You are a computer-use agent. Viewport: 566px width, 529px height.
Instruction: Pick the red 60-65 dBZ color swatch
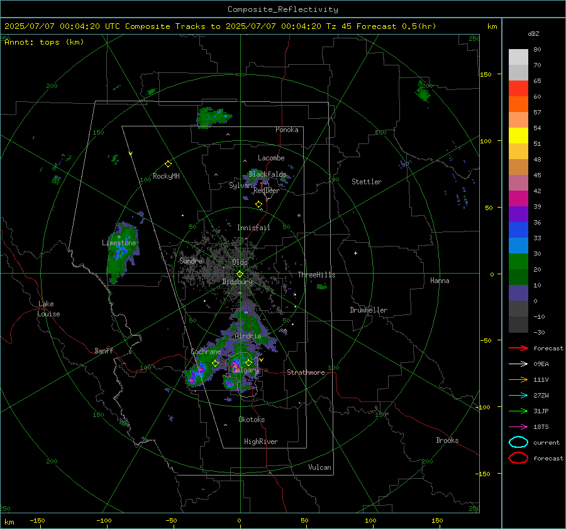(x=518, y=89)
